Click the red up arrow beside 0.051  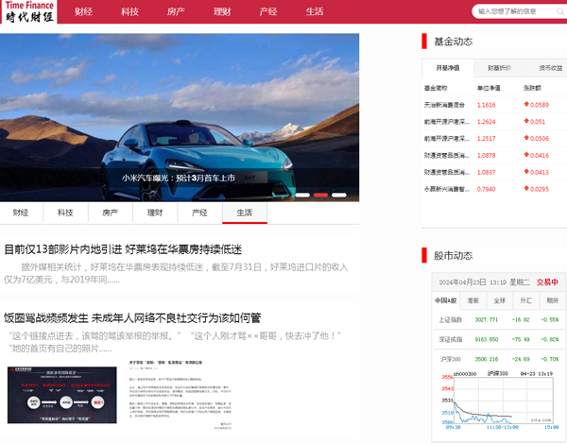click(x=526, y=121)
